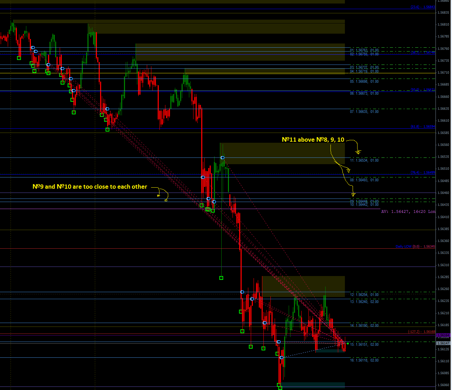Click order label 15: 1.56151
This screenshot has height=390, width=452.
(364, 344)
